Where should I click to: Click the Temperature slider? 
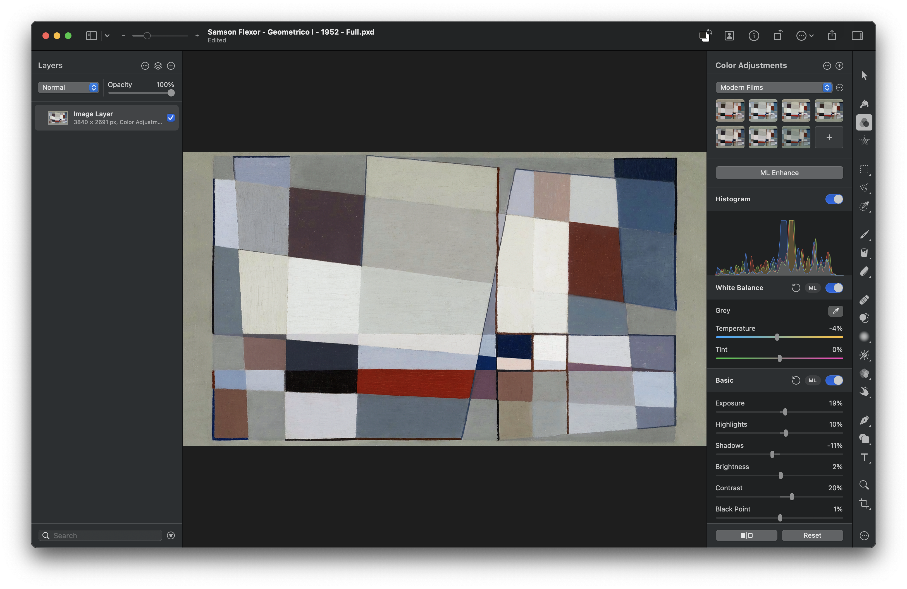[x=779, y=337]
